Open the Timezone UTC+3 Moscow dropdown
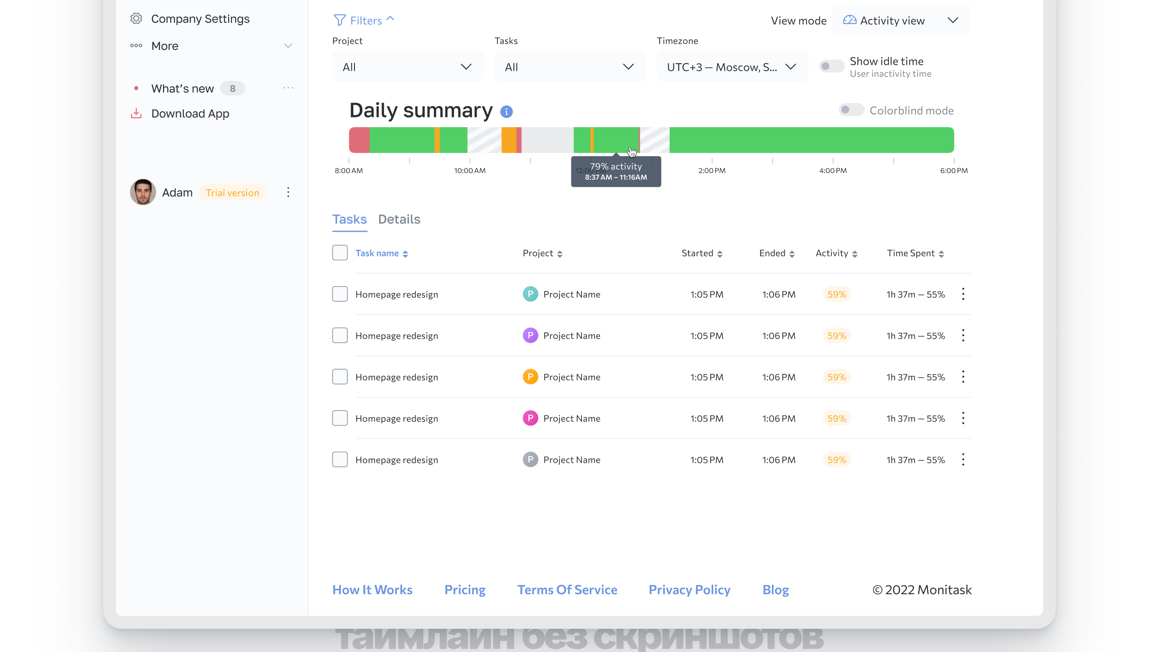This screenshot has height=652, width=1159. point(732,67)
